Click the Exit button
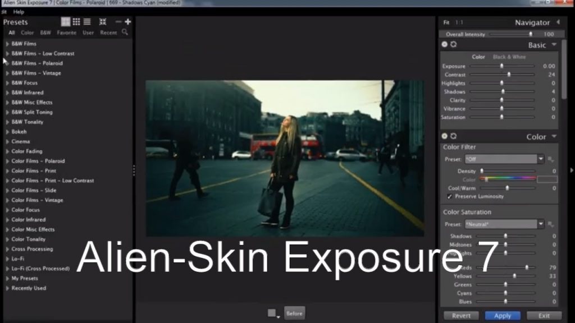 point(544,316)
